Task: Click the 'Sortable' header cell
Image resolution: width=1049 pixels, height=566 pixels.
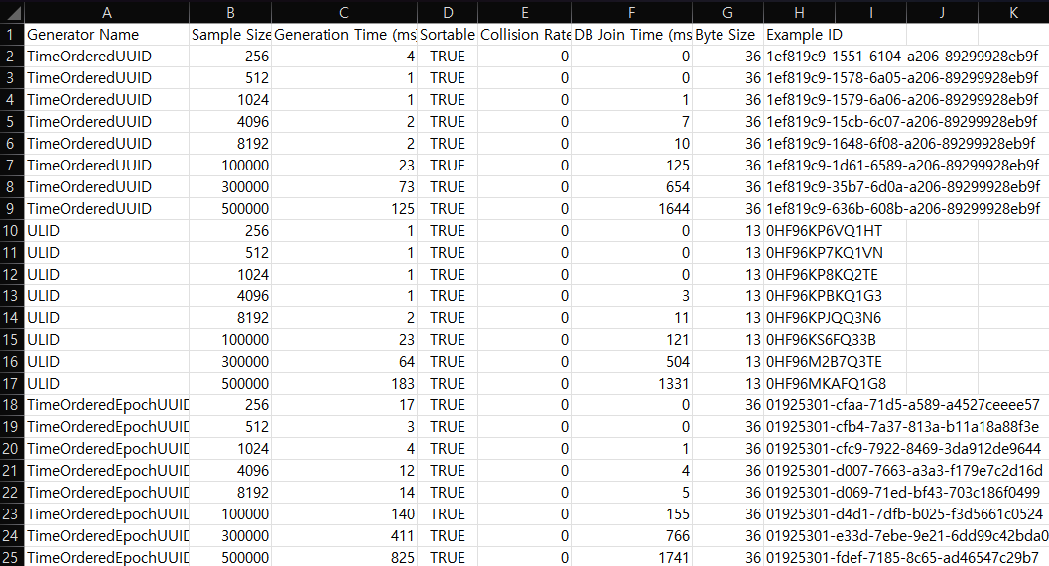Action: (448, 34)
